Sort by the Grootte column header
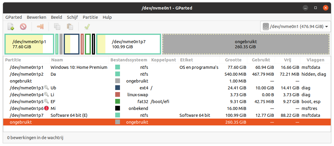The height and width of the screenshot is (146, 334). [233, 60]
